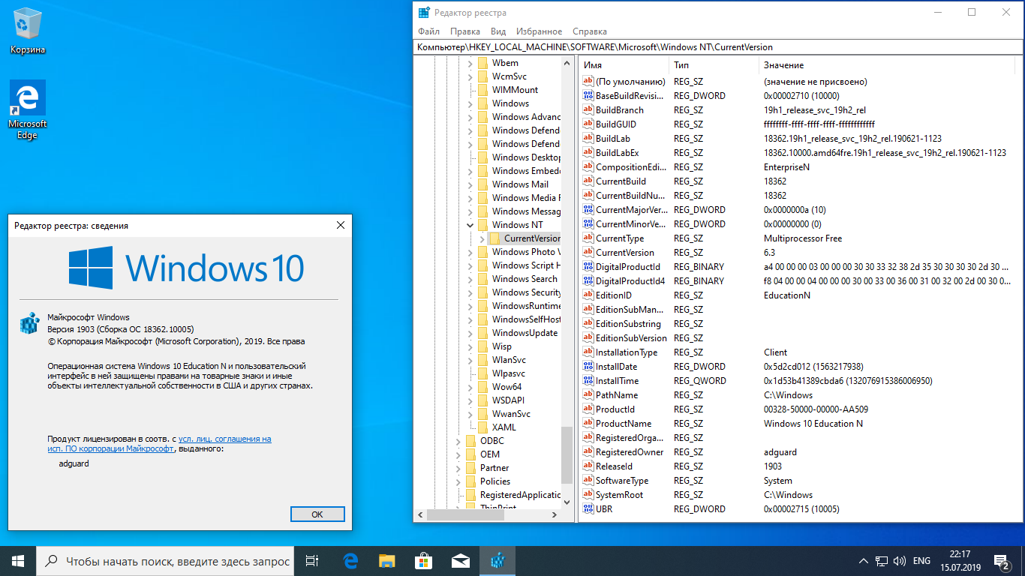Click OK in the about dialog

pyautogui.click(x=317, y=514)
